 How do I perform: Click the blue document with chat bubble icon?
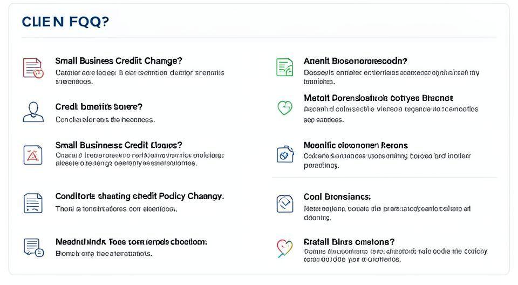(x=32, y=247)
